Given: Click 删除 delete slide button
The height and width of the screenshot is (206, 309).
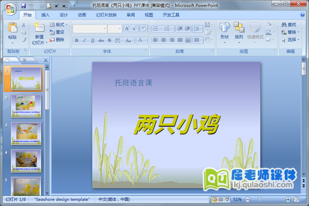Looking at the screenshot, I should (57, 40).
